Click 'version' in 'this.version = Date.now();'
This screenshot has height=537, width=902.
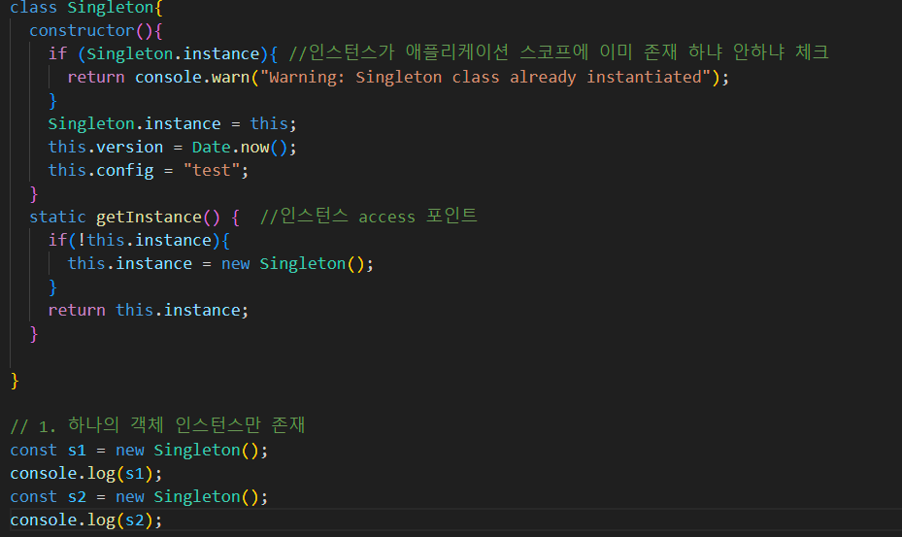pyautogui.click(x=129, y=148)
